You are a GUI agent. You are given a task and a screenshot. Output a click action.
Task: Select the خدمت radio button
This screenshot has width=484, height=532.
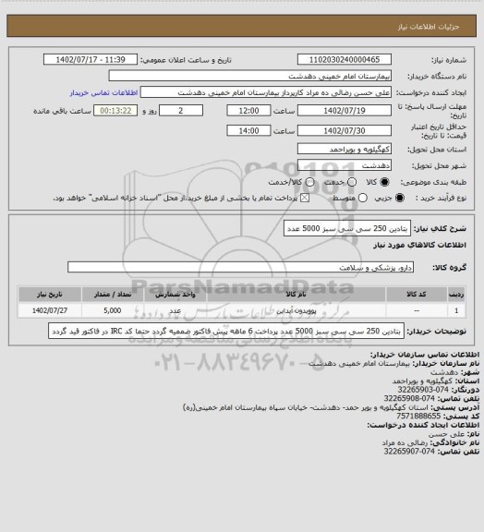point(352,182)
